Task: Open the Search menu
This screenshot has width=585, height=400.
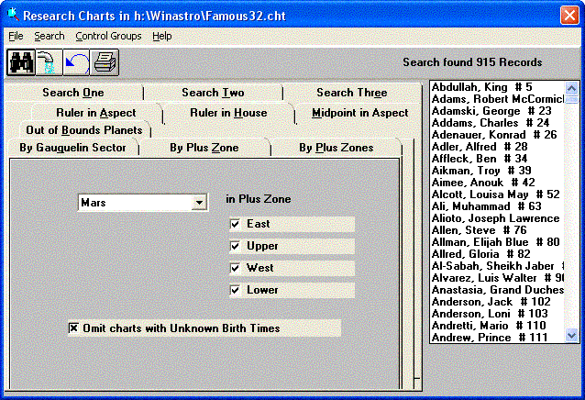Action: 50,36
